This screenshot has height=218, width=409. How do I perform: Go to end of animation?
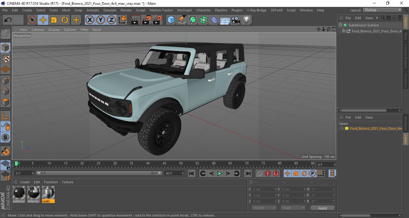pos(248,173)
